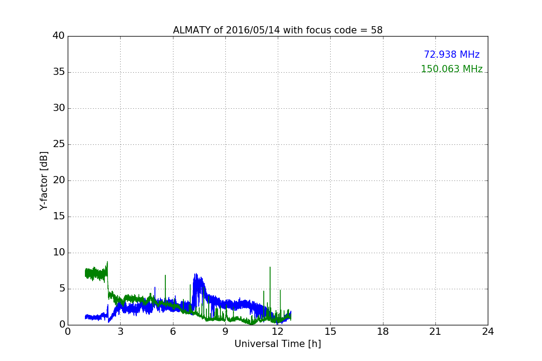
Task: Click the y-axis tick label '40'
Action: pyautogui.click(x=59, y=36)
